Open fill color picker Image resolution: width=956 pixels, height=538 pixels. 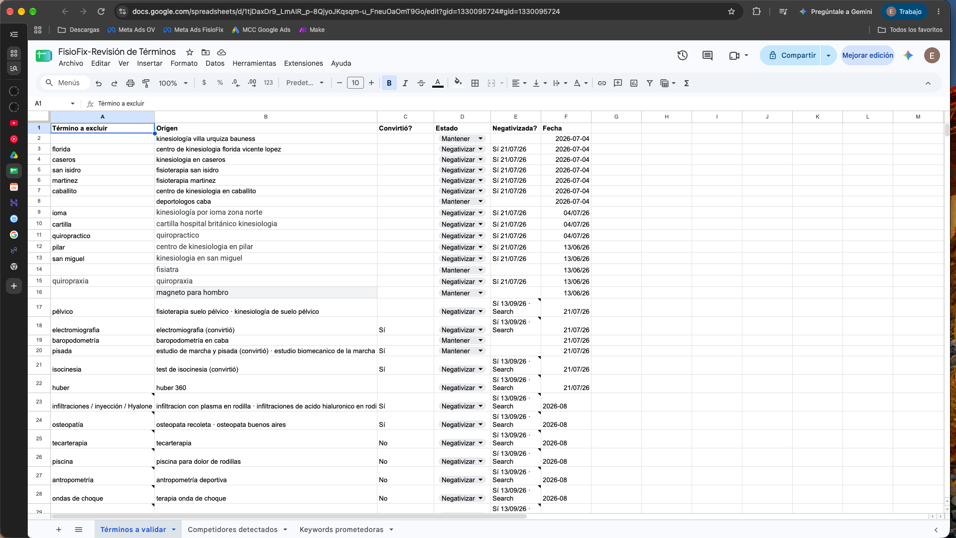[x=458, y=83]
